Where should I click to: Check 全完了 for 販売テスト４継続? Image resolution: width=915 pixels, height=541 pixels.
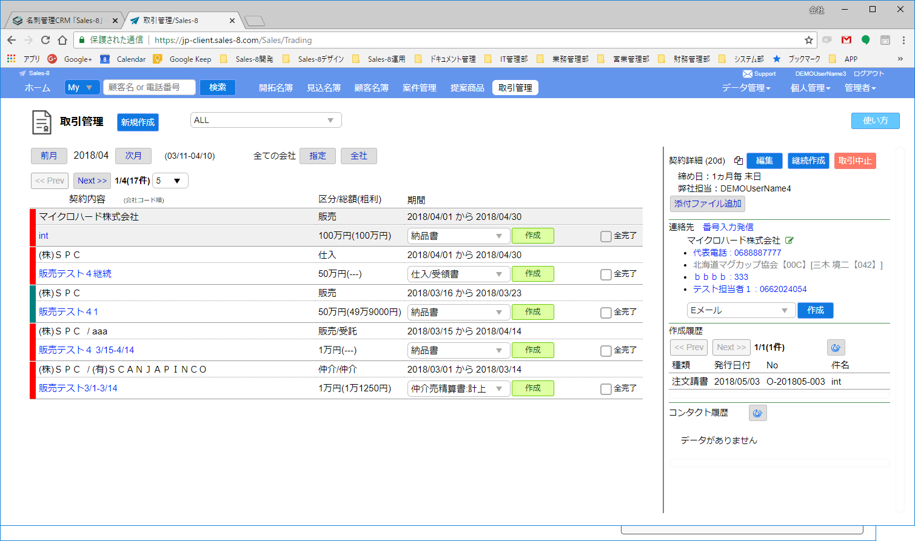point(606,274)
